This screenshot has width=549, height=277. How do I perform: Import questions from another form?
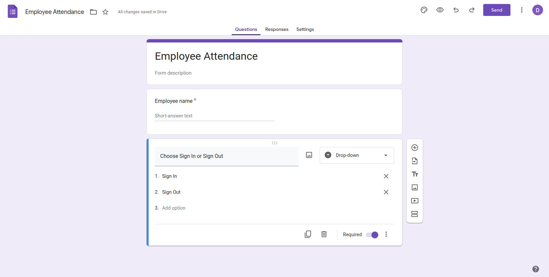point(414,161)
